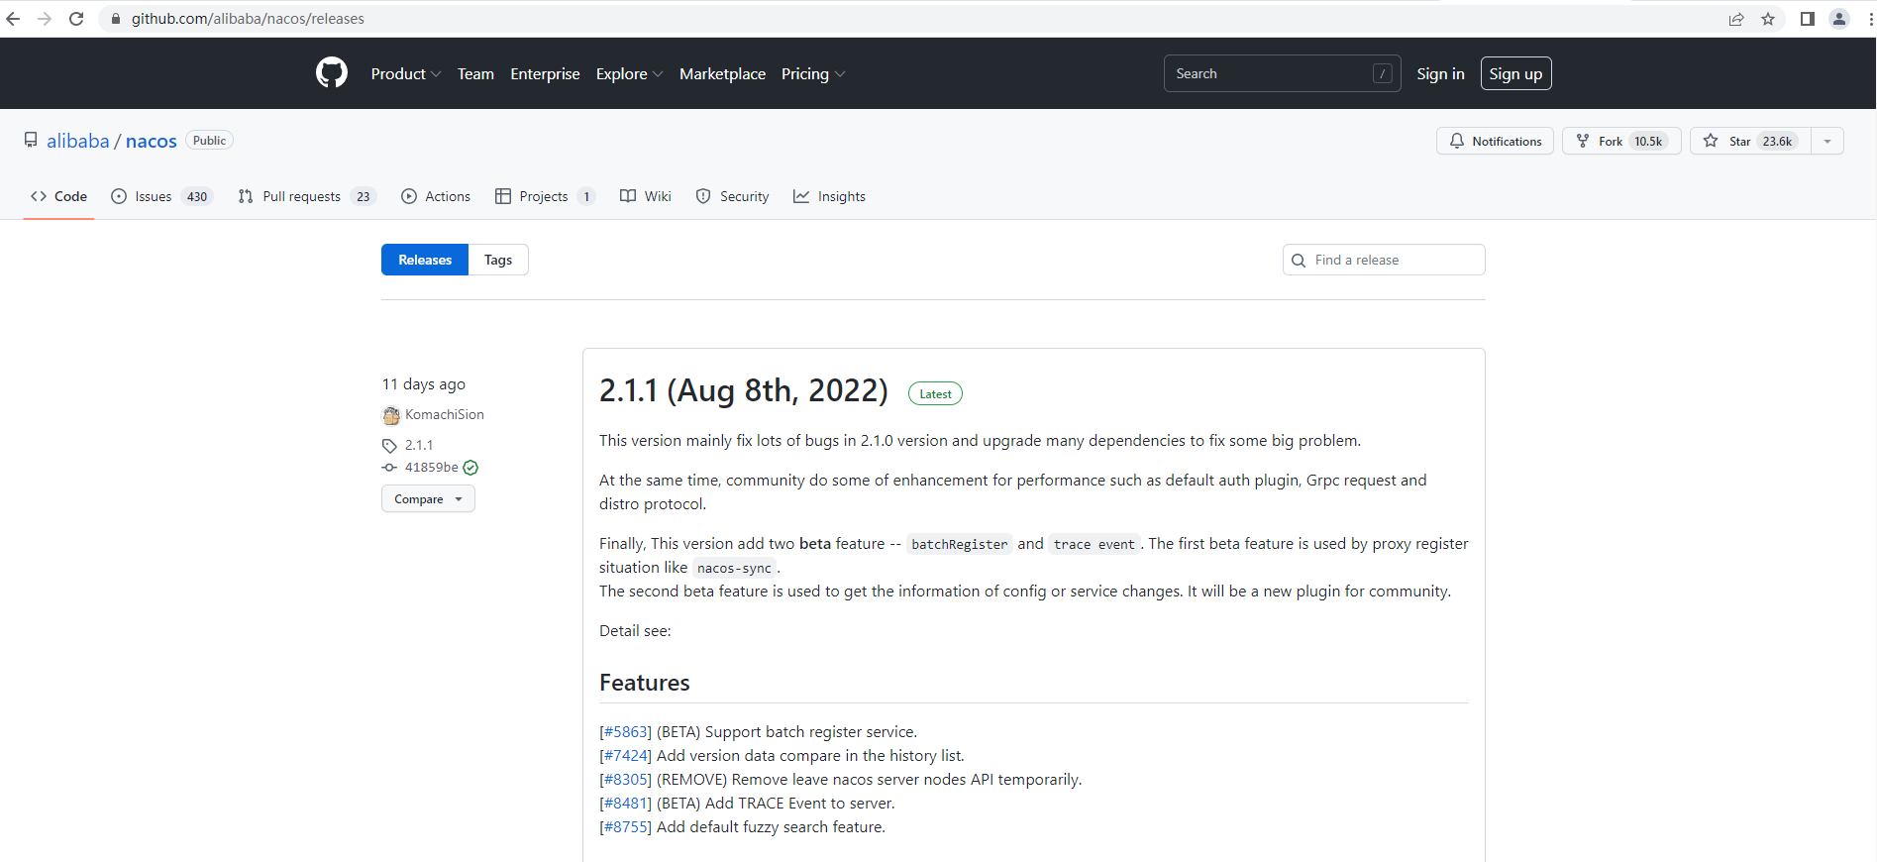Click the verified commit checkmark icon
Screen dimensions: 1877x862
click(470, 468)
